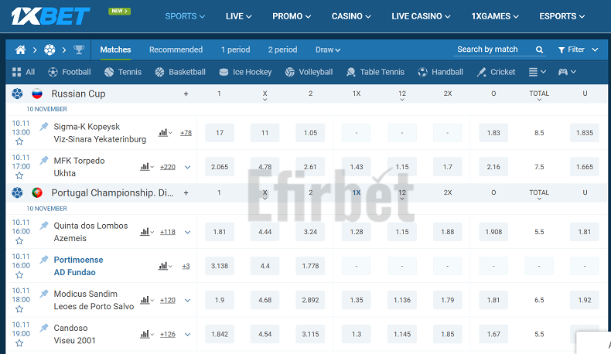Viewport: 611px width, 354px height.
Task: Select over 1.67 odds for Candoso match
Action: (493, 334)
